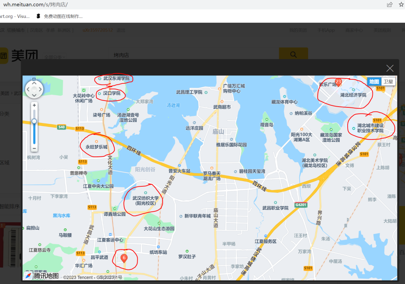Pan the map up arrow
This screenshot has height=284, width=405.
(x=34, y=83)
